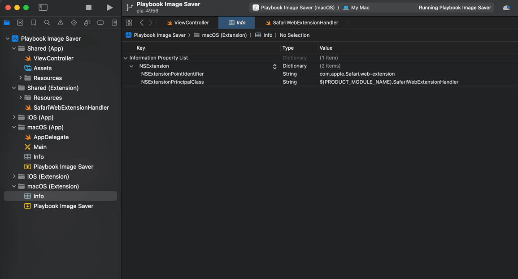Open the Test navigator
This screenshot has width=518, height=279.
tap(74, 22)
